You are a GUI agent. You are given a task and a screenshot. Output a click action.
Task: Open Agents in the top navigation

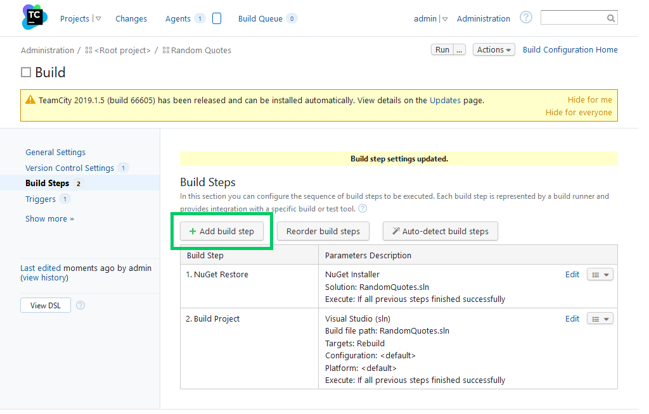178,18
